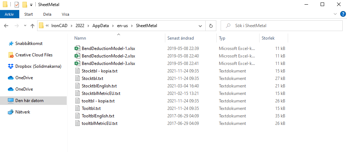347x152 pixels.
Task: Click the Snabbåtkomst star icon
Action: coord(11,44)
